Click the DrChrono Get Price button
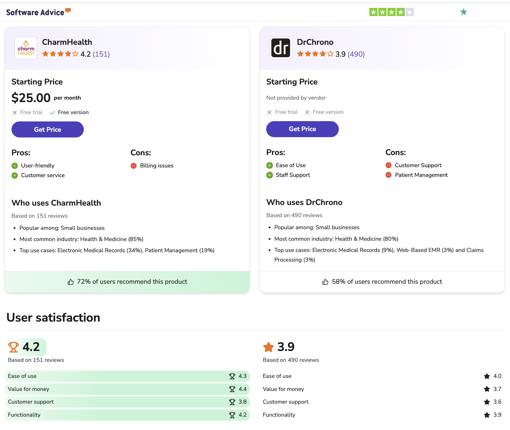510x430 pixels. [x=302, y=129]
